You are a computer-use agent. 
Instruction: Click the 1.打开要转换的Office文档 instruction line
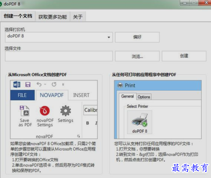click(x=35, y=160)
